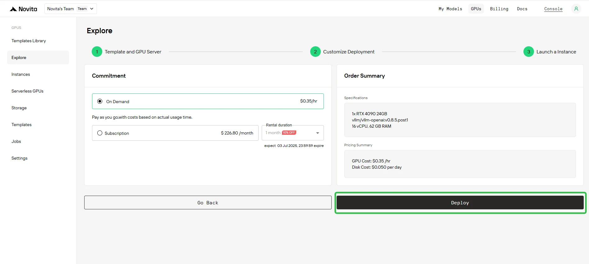This screenshot has width=589, height=264.
Task: Click the Disk Cost: $0.050 per day line
Action: (377, 167)
